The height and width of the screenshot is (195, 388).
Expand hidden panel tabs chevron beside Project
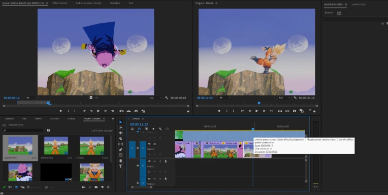[x=113, y=119]
